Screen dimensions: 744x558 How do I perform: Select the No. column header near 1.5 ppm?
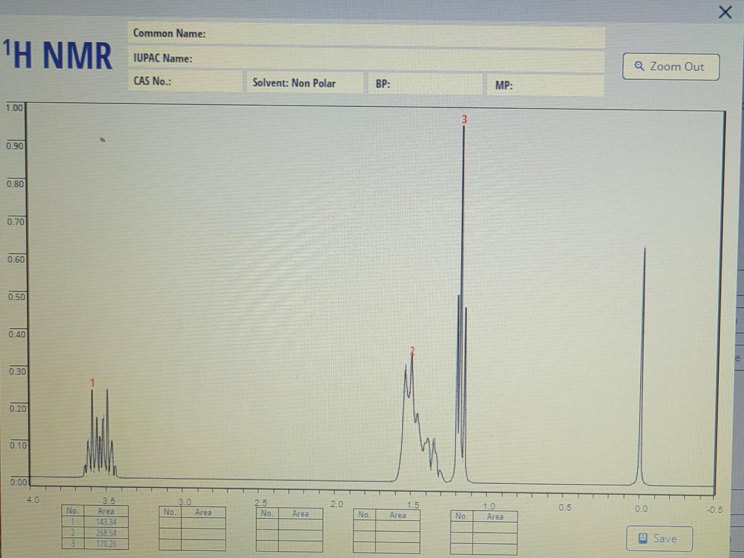coord(365,515)
